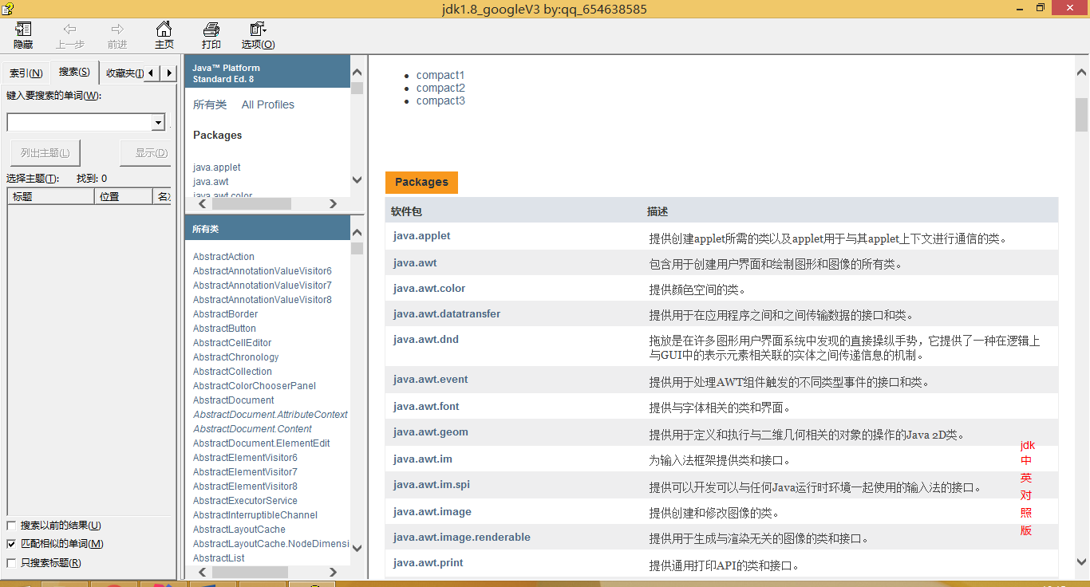
Task: Open the compact2 link
Action: click(440, 88)
